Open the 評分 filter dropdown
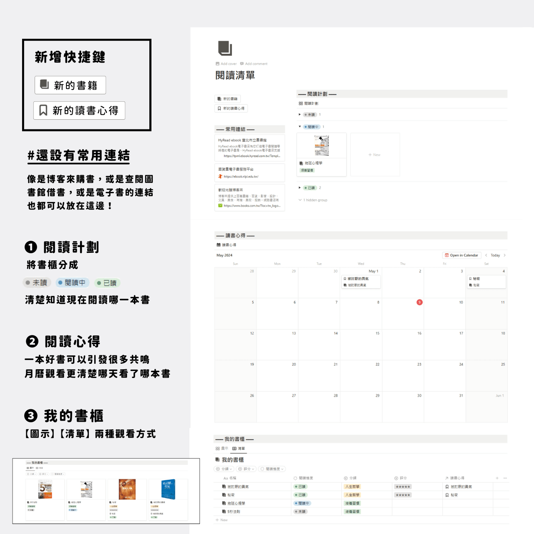 (x=246, y=469)
